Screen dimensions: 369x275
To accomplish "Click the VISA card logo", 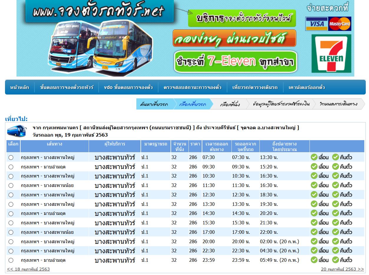I will (317, 24).
